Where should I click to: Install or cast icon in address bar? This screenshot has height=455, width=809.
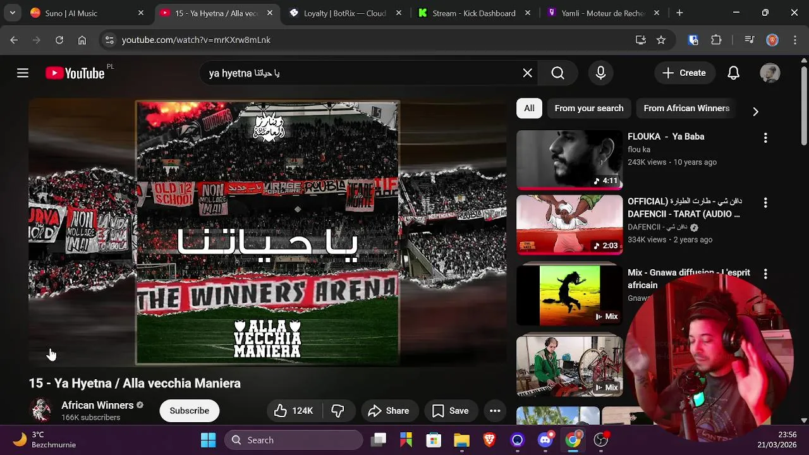(641, 40)
